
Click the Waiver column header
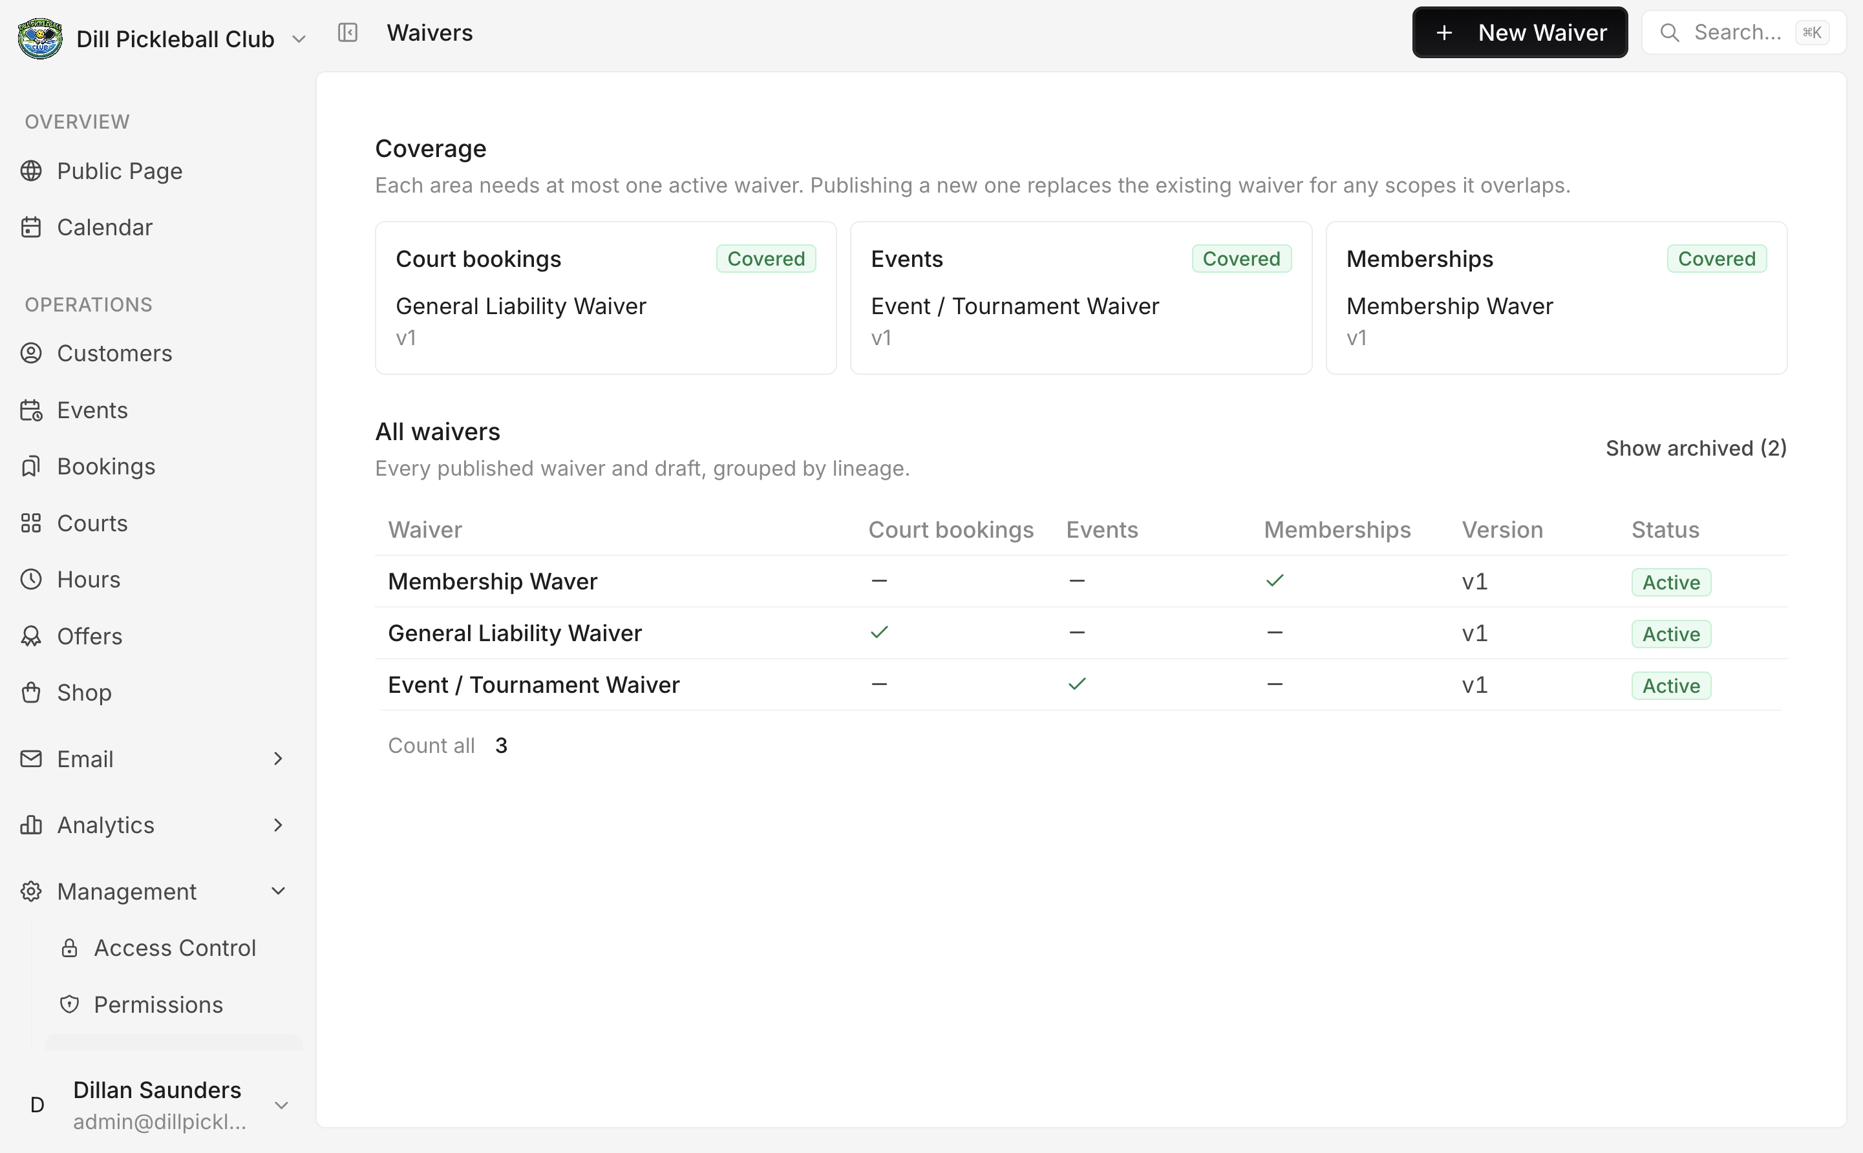(x=425, y=530)
